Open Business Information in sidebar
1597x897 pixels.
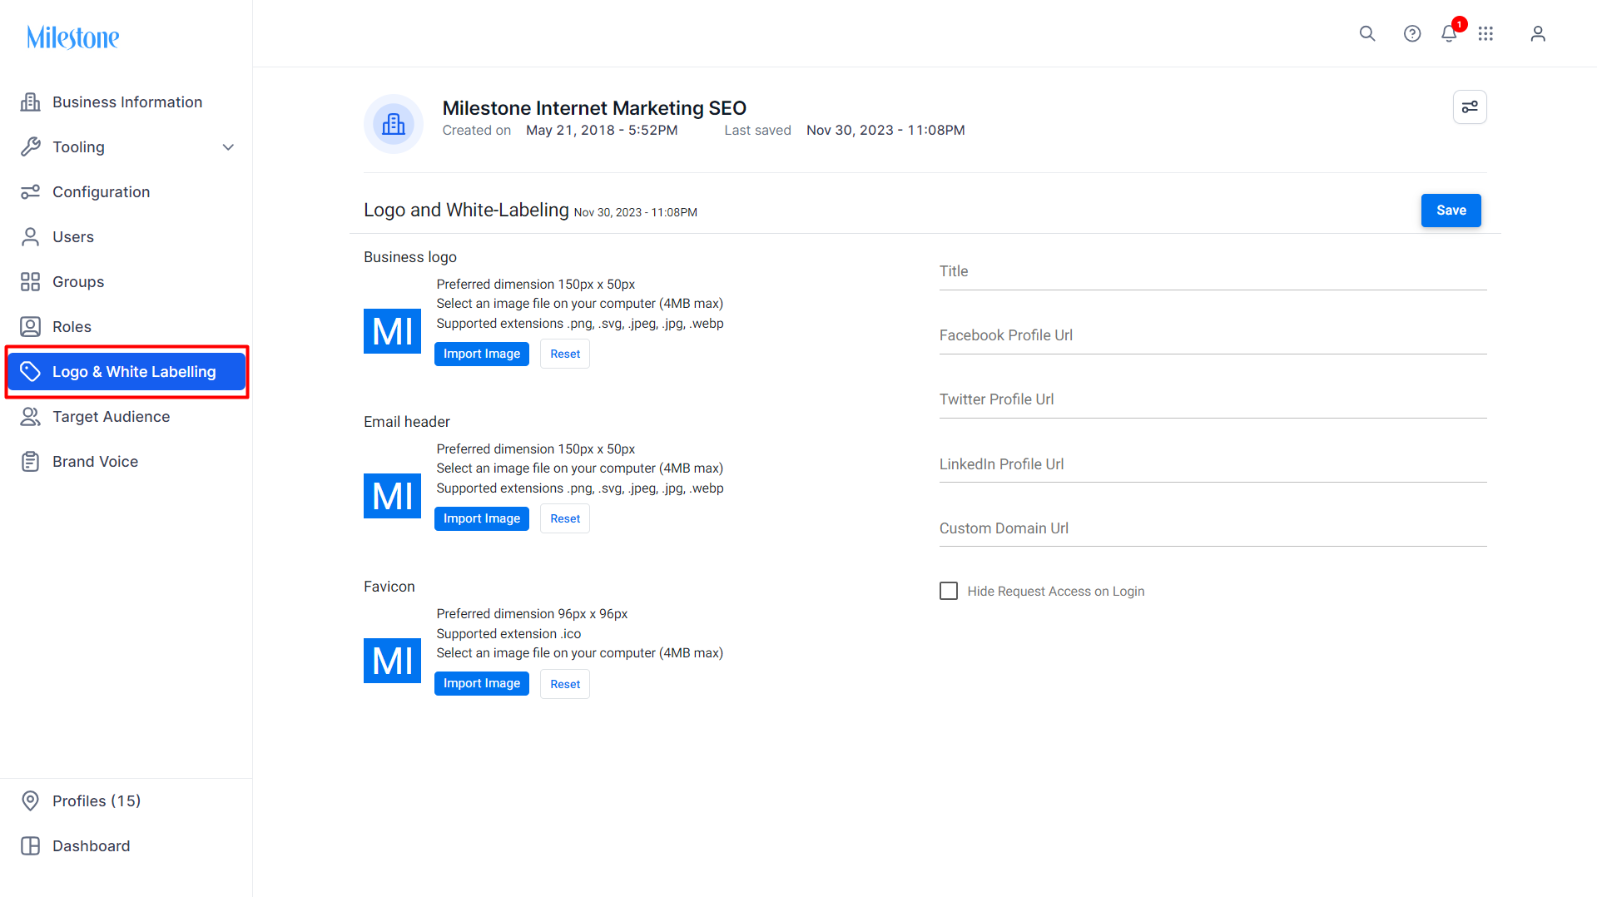point(126,102)
